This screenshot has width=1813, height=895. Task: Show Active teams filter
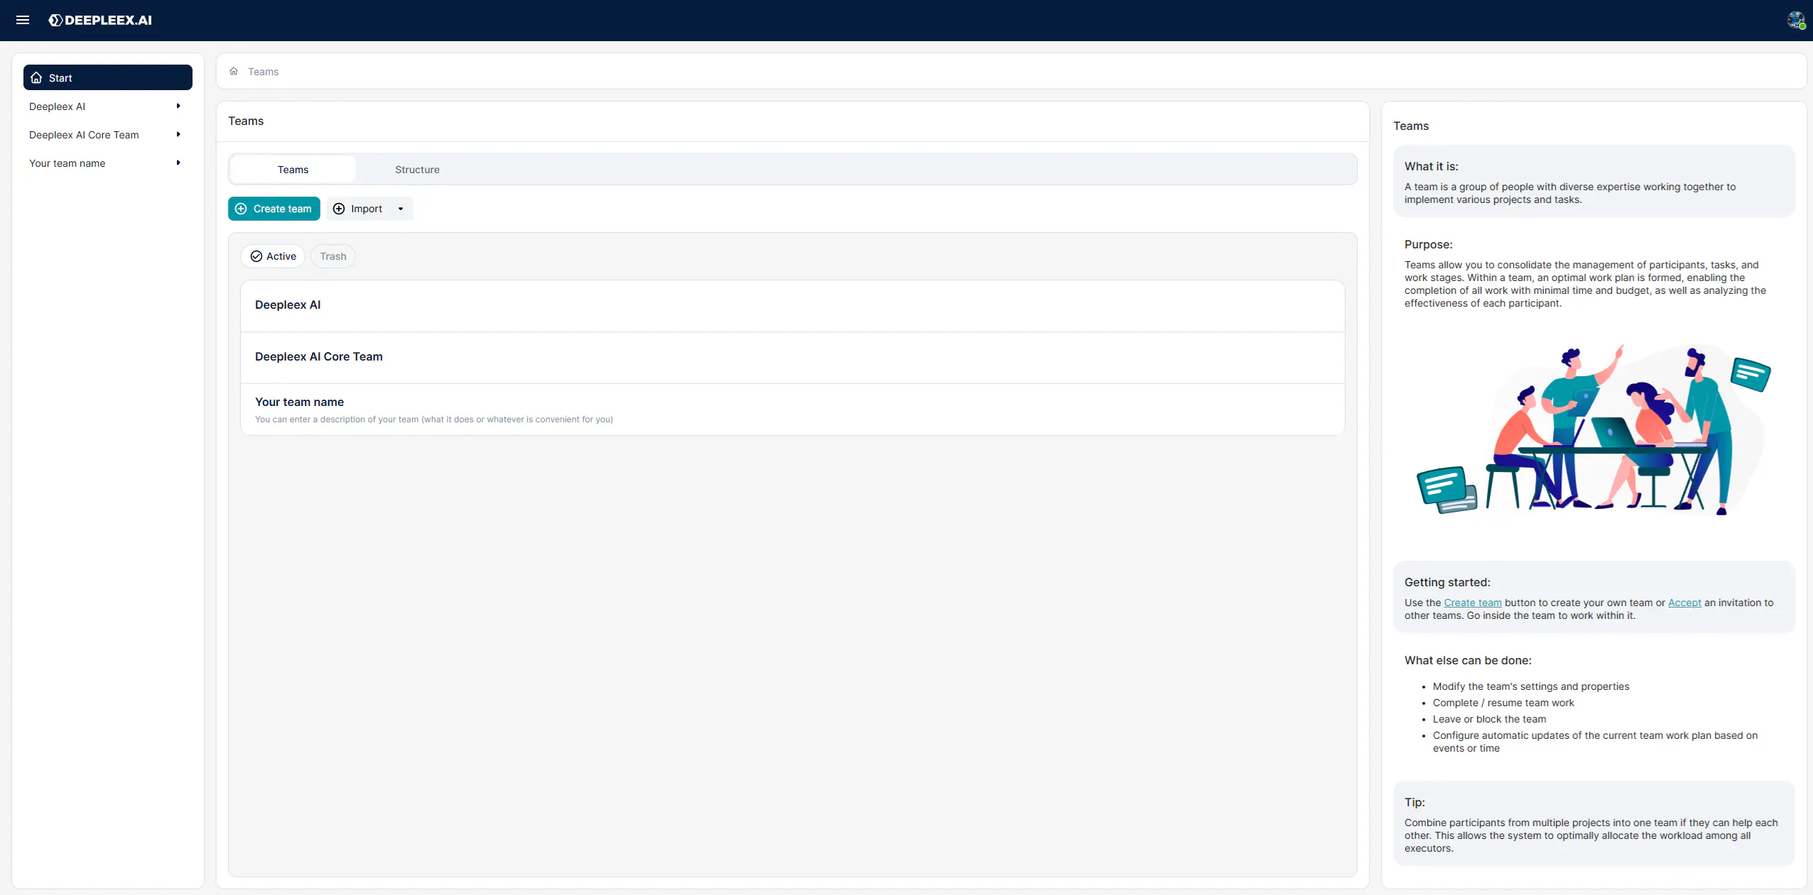point(273,256)
